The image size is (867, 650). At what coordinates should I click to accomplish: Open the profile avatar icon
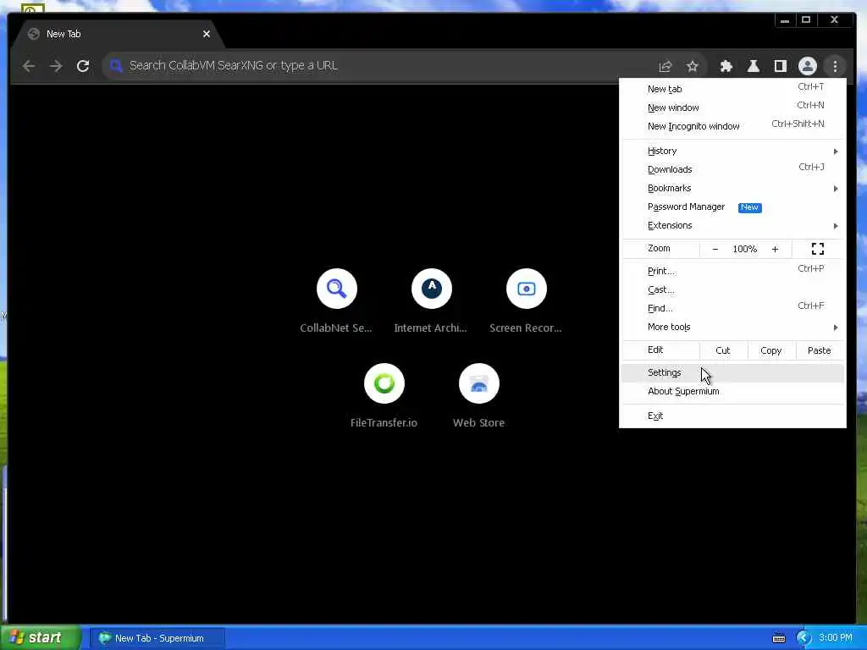point(807,66)
